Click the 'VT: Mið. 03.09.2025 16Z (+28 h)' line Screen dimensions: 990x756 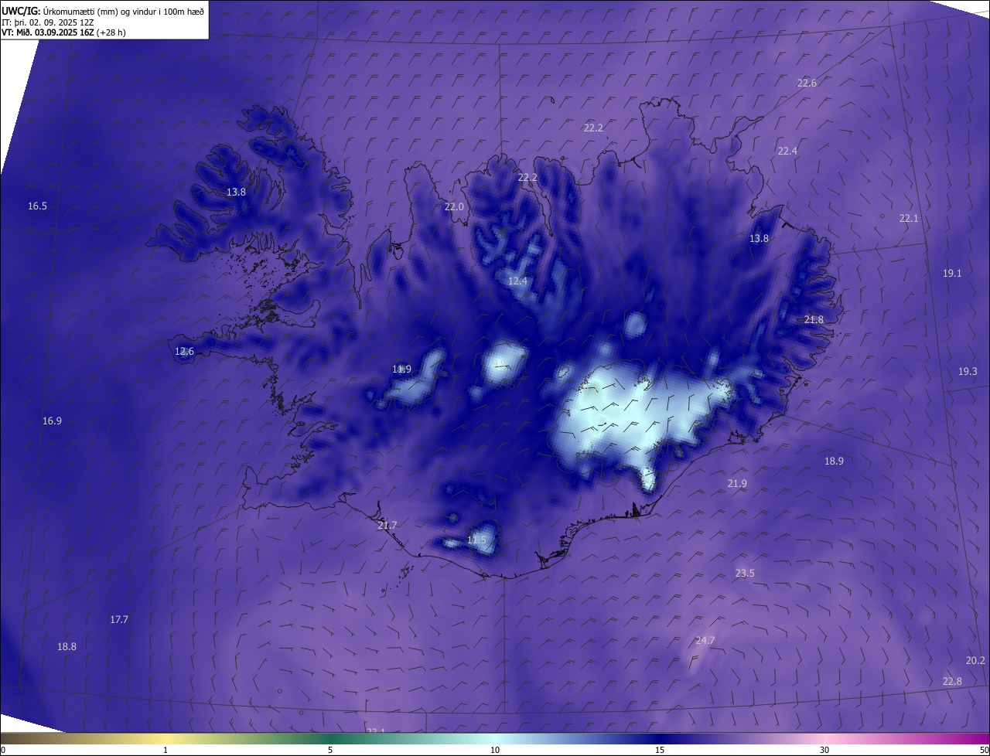(64, 32)
